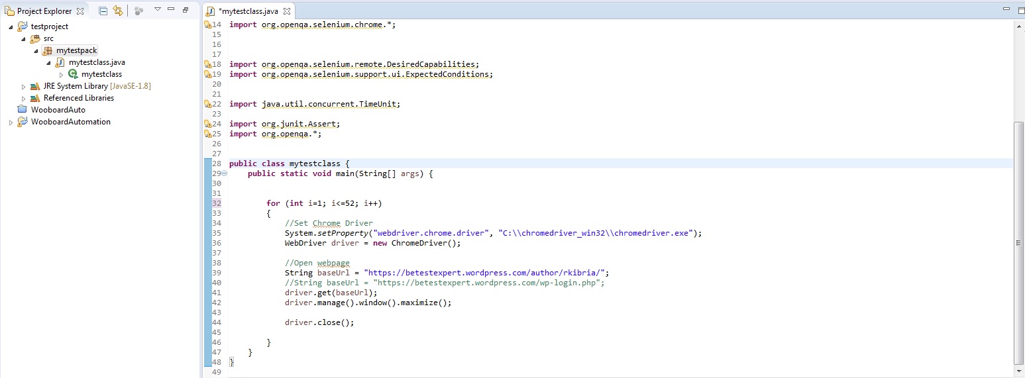Click the mytestpack package icon
This screenshot has height=378, width=1025.
[47, 51]
